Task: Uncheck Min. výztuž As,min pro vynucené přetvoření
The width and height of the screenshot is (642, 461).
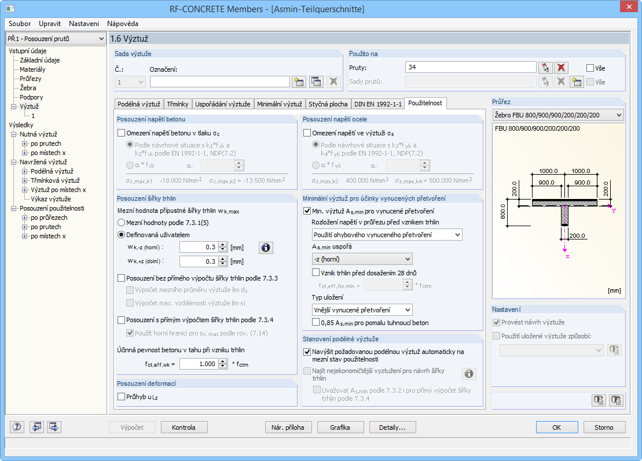Action: (x=307, y=211)
